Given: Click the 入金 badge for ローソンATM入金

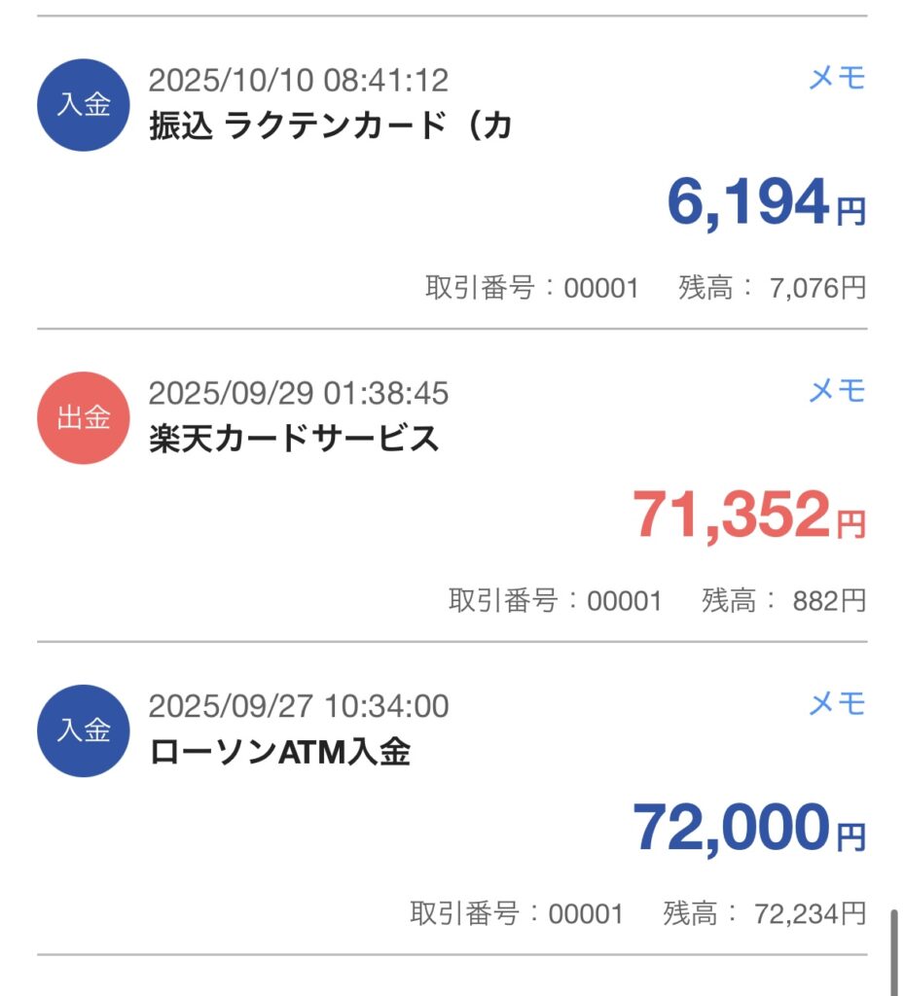Looking at the screenshot, I should (x=83, y=730).
